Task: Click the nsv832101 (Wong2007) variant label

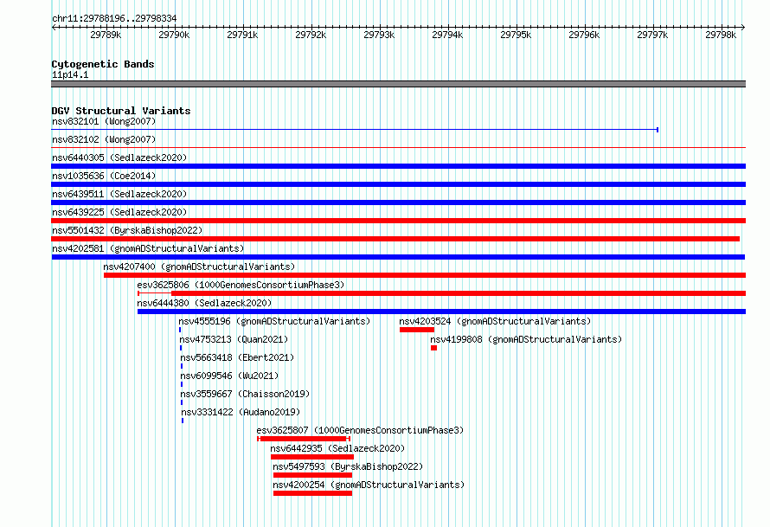Action: (104, 121)
